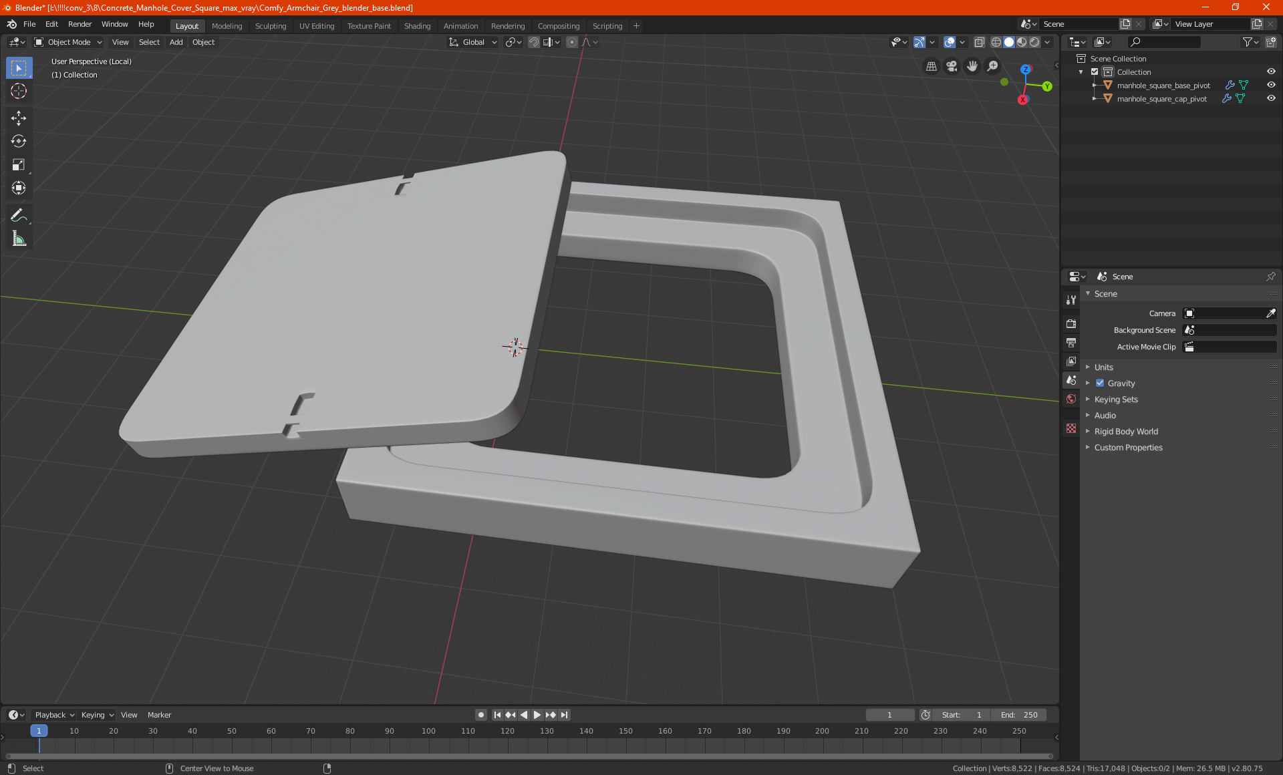The image size is (1283, 775).
Task: Open the World properties tab icon
Action: click(1071, 399)
